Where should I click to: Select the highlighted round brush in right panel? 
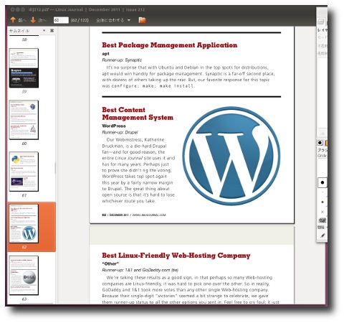[x=322, y=182]
